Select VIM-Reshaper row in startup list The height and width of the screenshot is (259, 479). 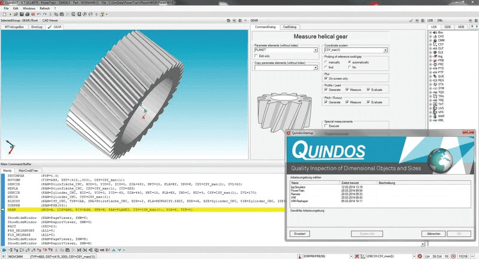[380, 201]
